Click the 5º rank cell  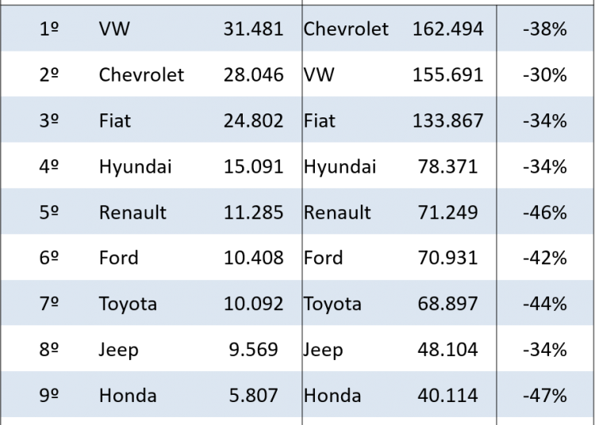tap(49, 212)
